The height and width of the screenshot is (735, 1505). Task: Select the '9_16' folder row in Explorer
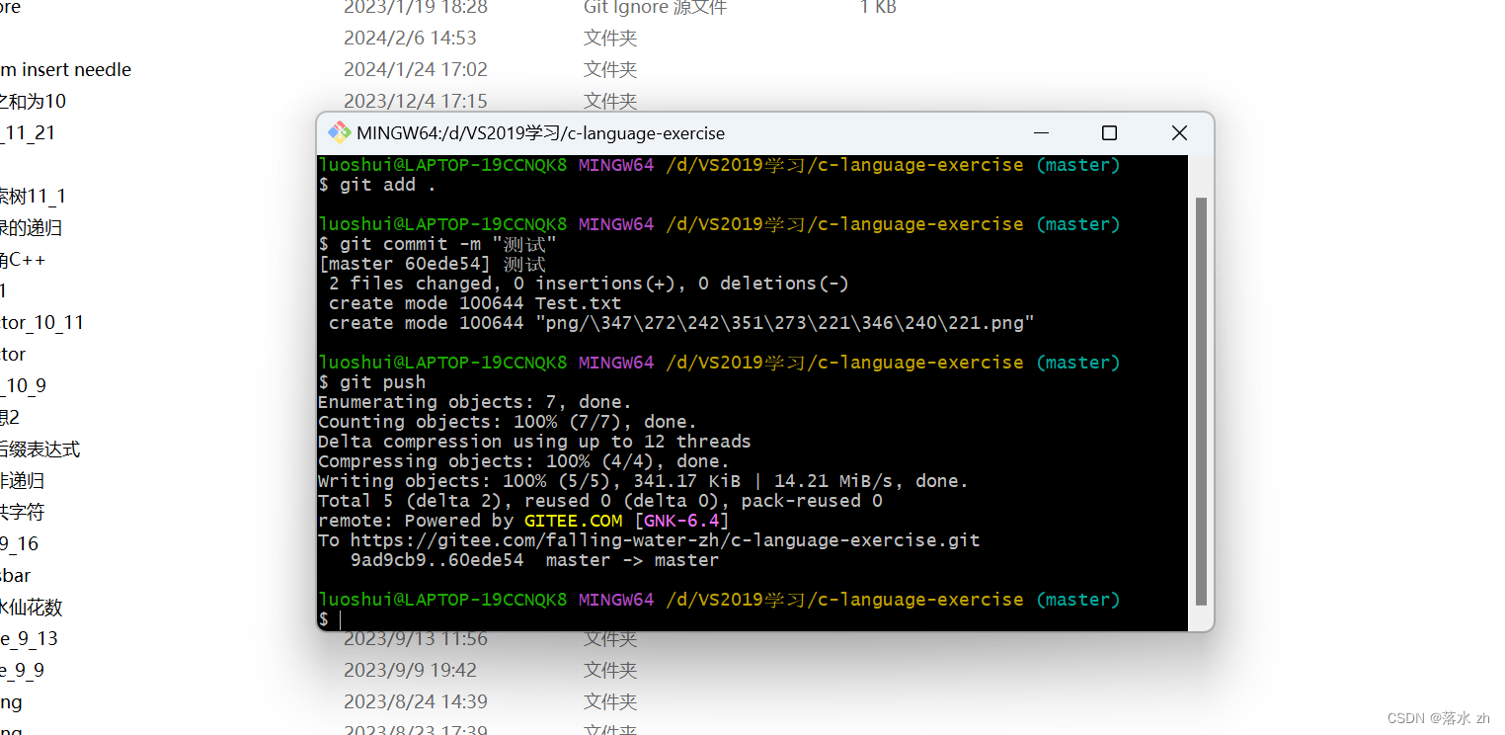(19, 543)
